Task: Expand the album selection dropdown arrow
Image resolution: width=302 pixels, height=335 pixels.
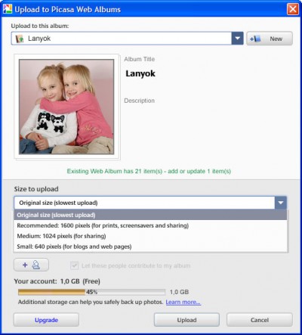Action: [x=237, y=39]
